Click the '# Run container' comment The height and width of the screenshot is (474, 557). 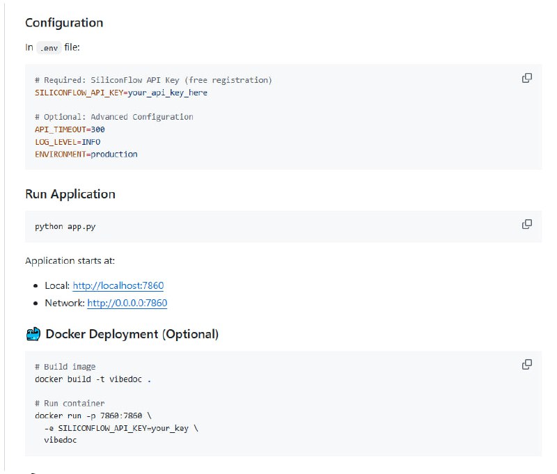(70, 404)
